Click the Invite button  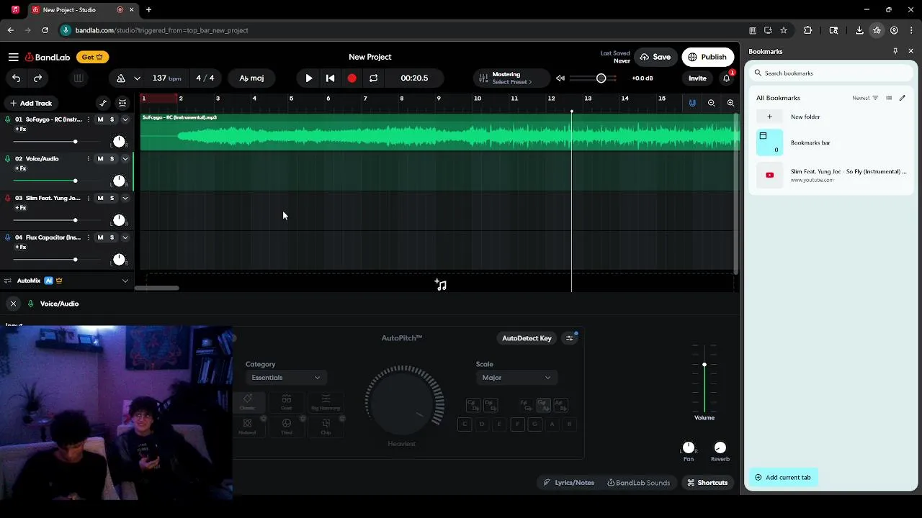[x=697, y=78]
